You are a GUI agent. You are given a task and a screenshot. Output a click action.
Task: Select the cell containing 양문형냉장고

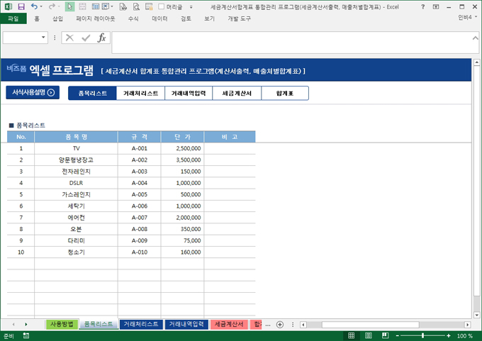click(x=76, y=160)
